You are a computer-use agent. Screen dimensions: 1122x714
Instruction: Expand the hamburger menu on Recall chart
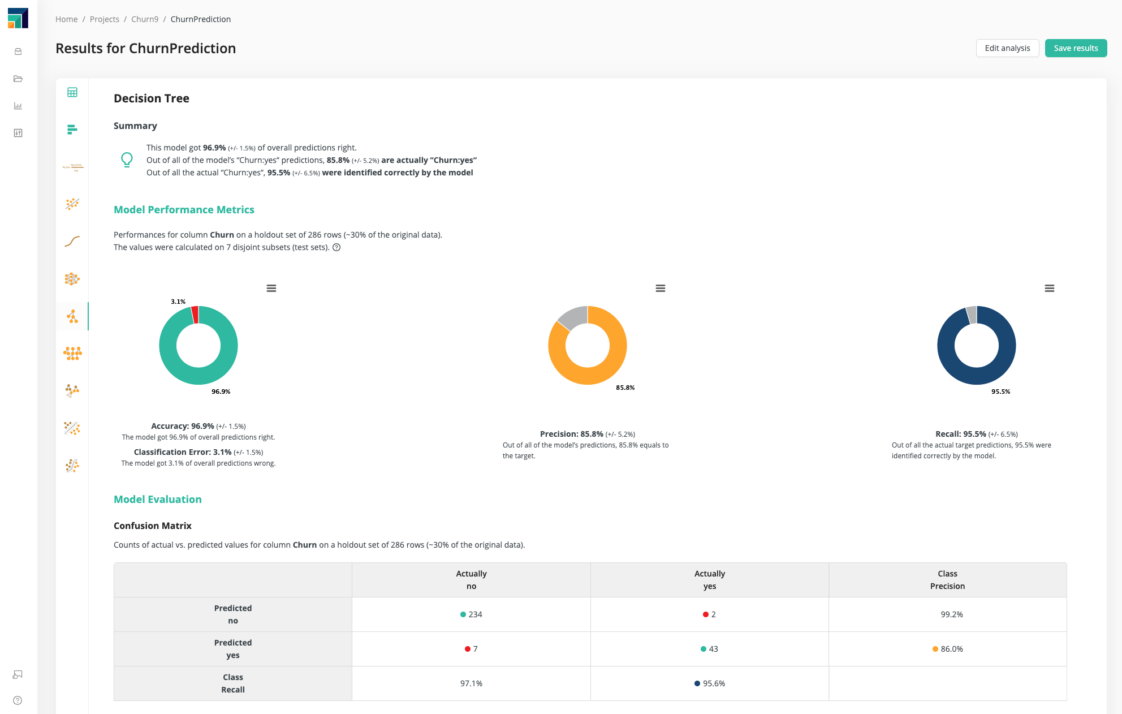[1049, 288]
